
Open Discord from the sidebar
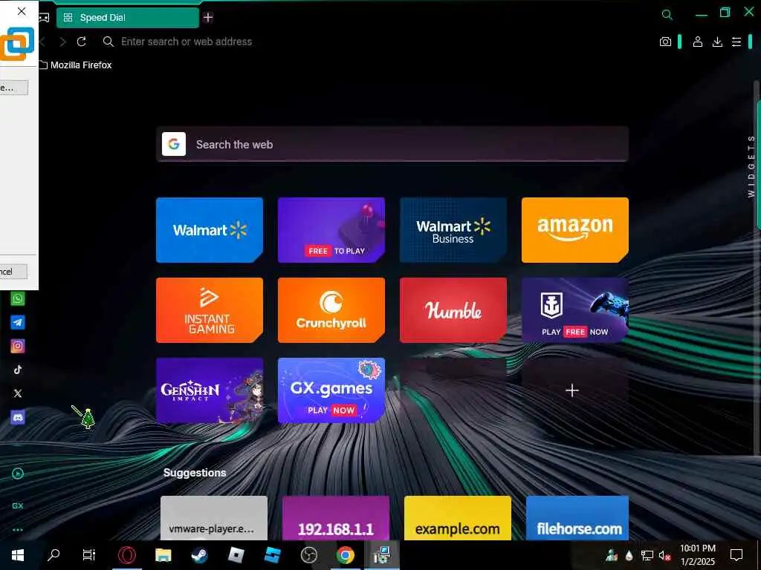tap(18, 417)
